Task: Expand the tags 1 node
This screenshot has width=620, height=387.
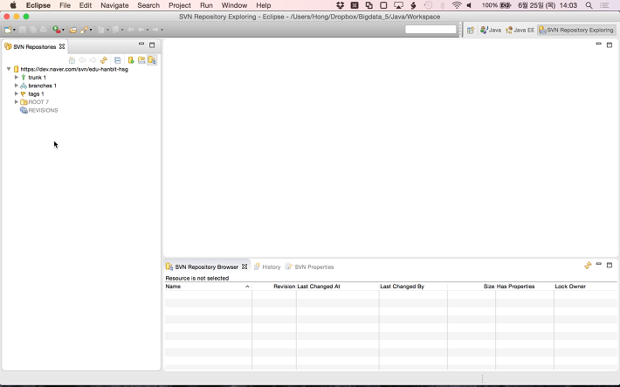Action: [17, 93]
